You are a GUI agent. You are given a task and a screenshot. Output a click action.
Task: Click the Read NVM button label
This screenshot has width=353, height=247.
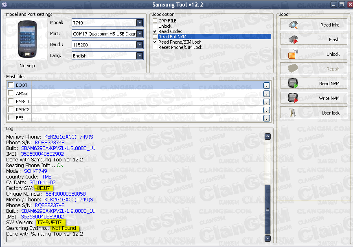329,84
